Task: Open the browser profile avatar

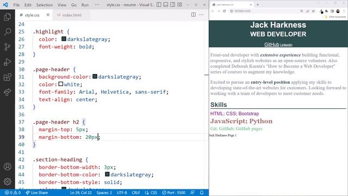Action: click(338, 11)
